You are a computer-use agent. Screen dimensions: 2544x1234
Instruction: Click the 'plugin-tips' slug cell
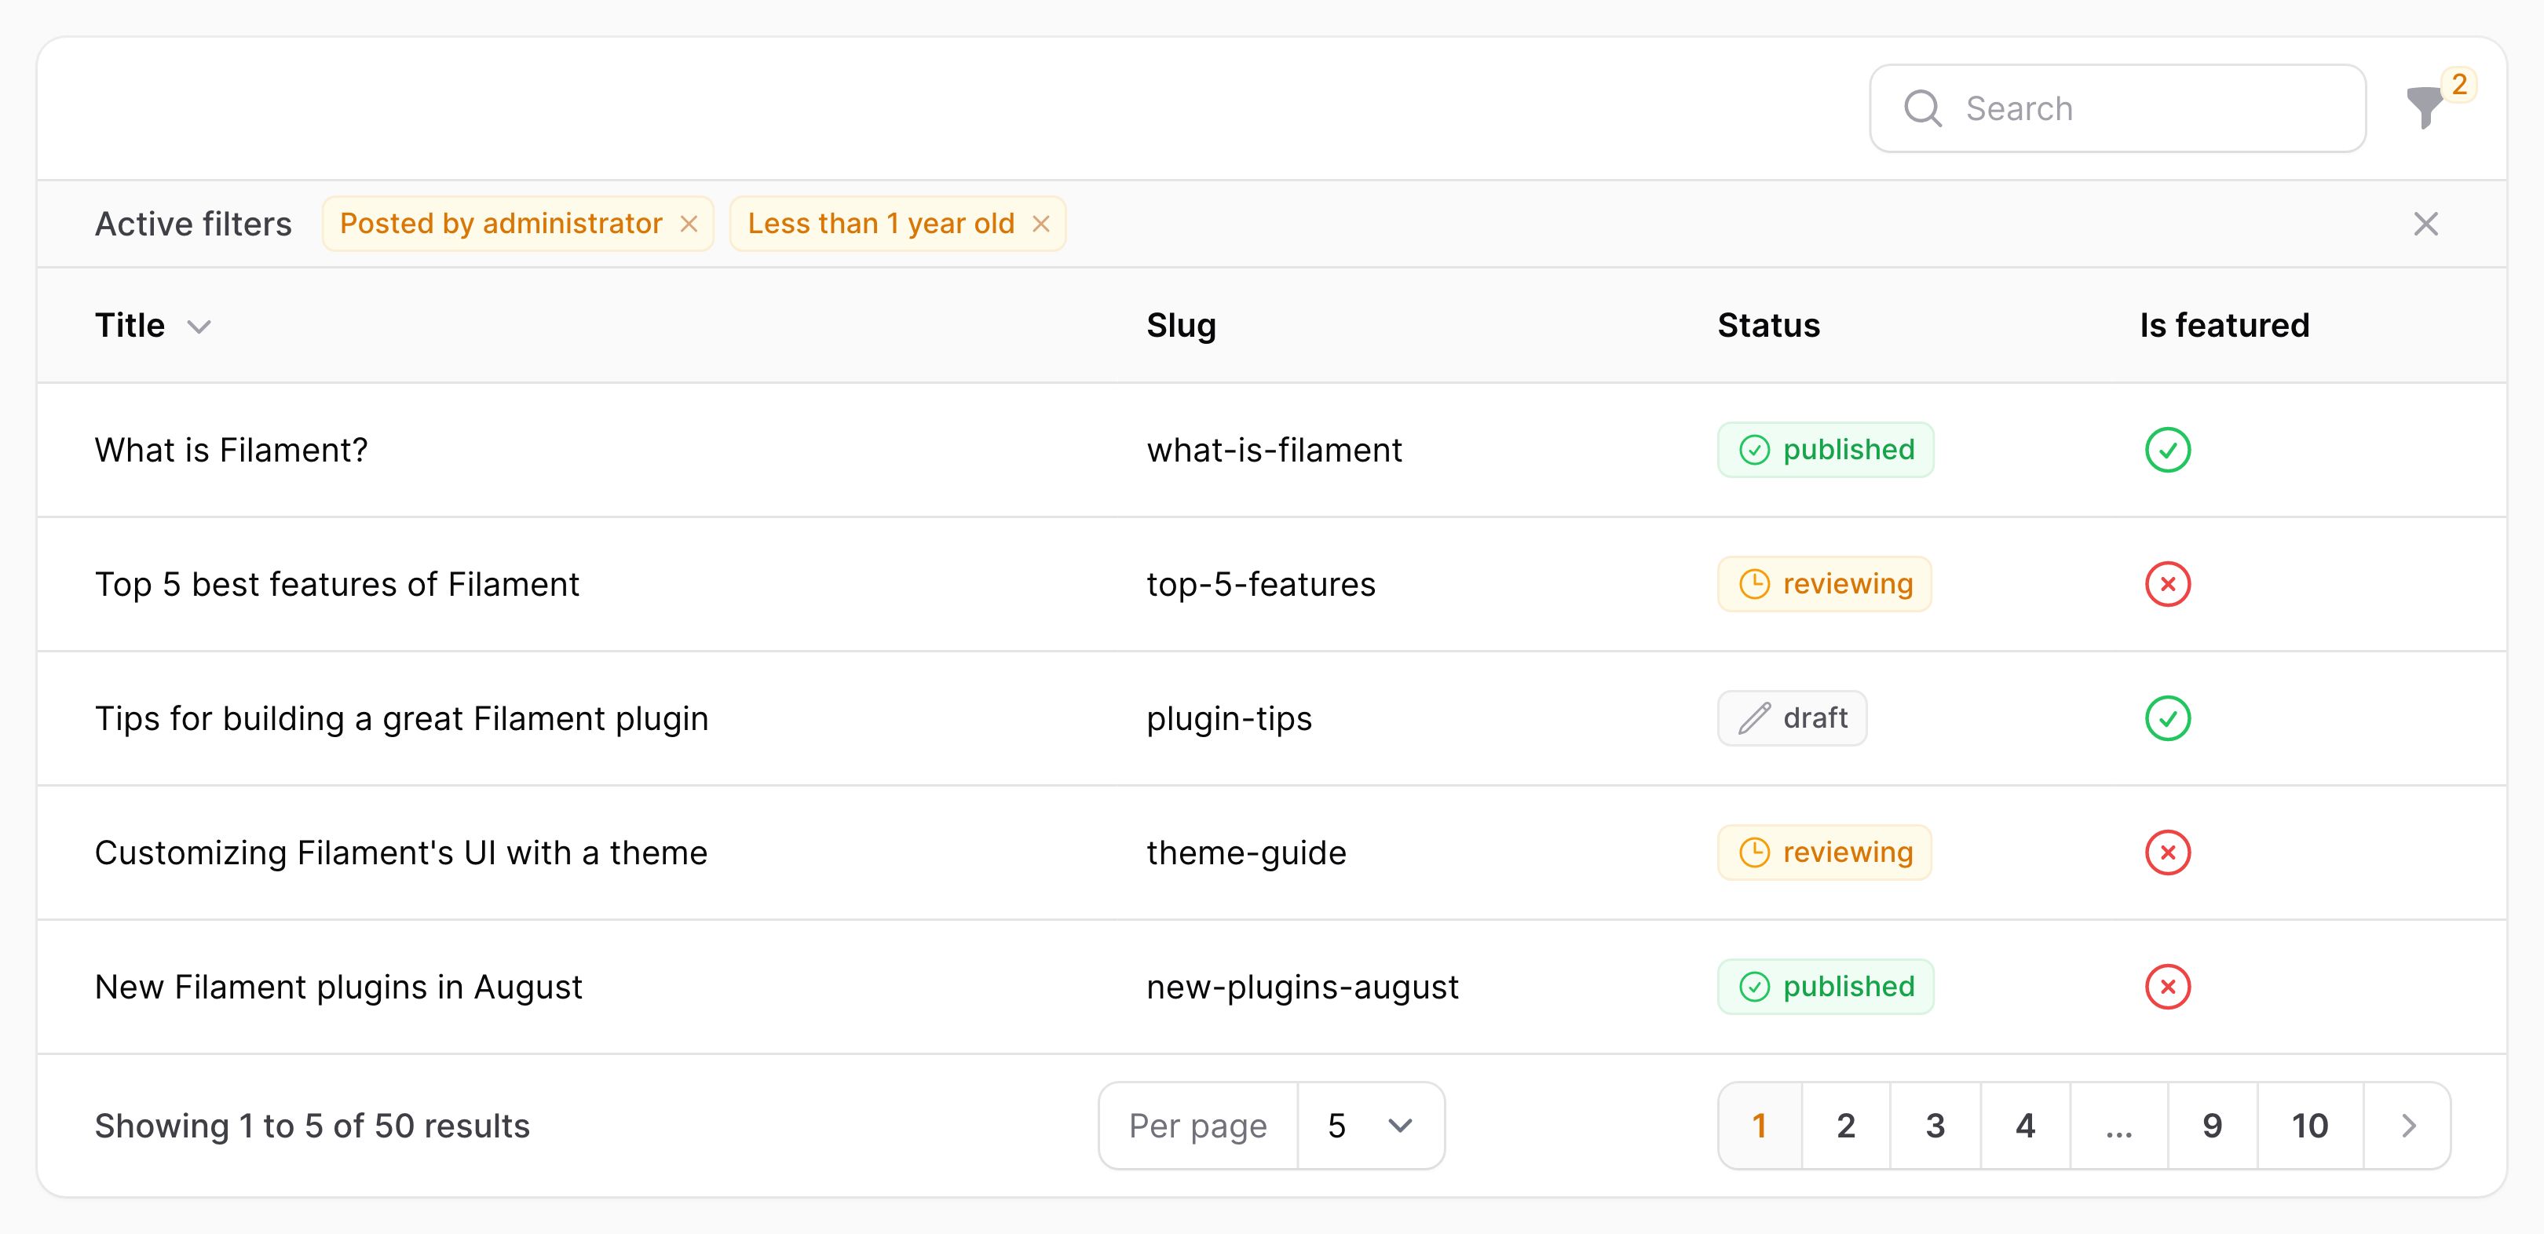pyautogui.click(x=1229, y=719)
